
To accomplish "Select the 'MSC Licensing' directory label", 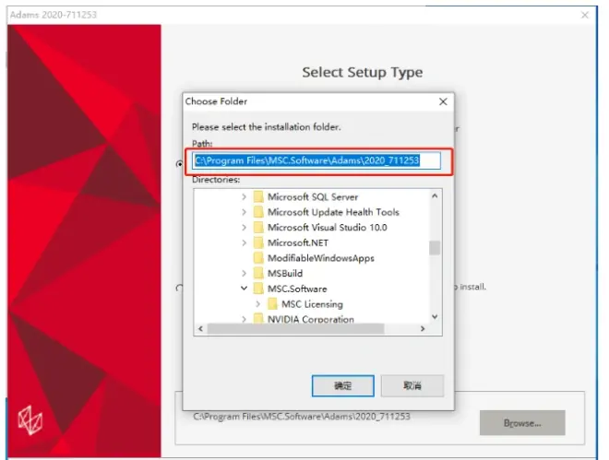I will [312, 304].
